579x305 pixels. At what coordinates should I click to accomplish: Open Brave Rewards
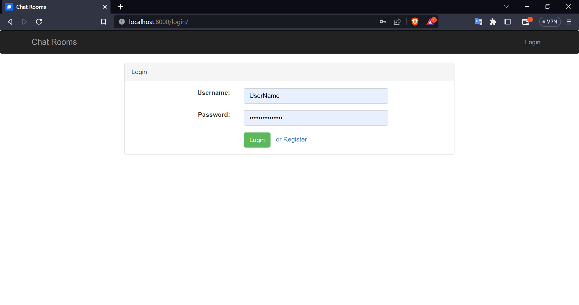pyautogui.click(x=431, y=21)
